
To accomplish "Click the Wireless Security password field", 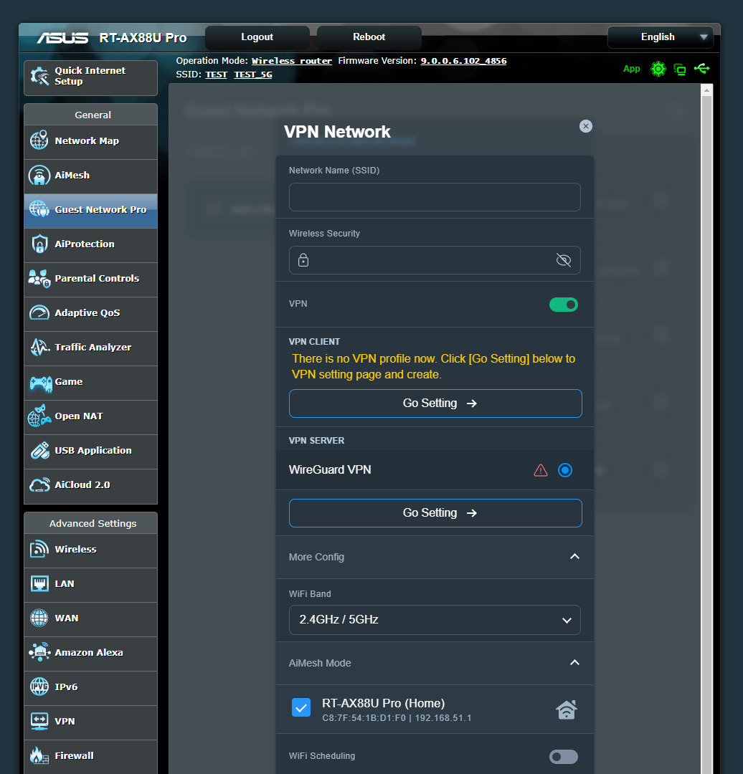I will [434, 260].
